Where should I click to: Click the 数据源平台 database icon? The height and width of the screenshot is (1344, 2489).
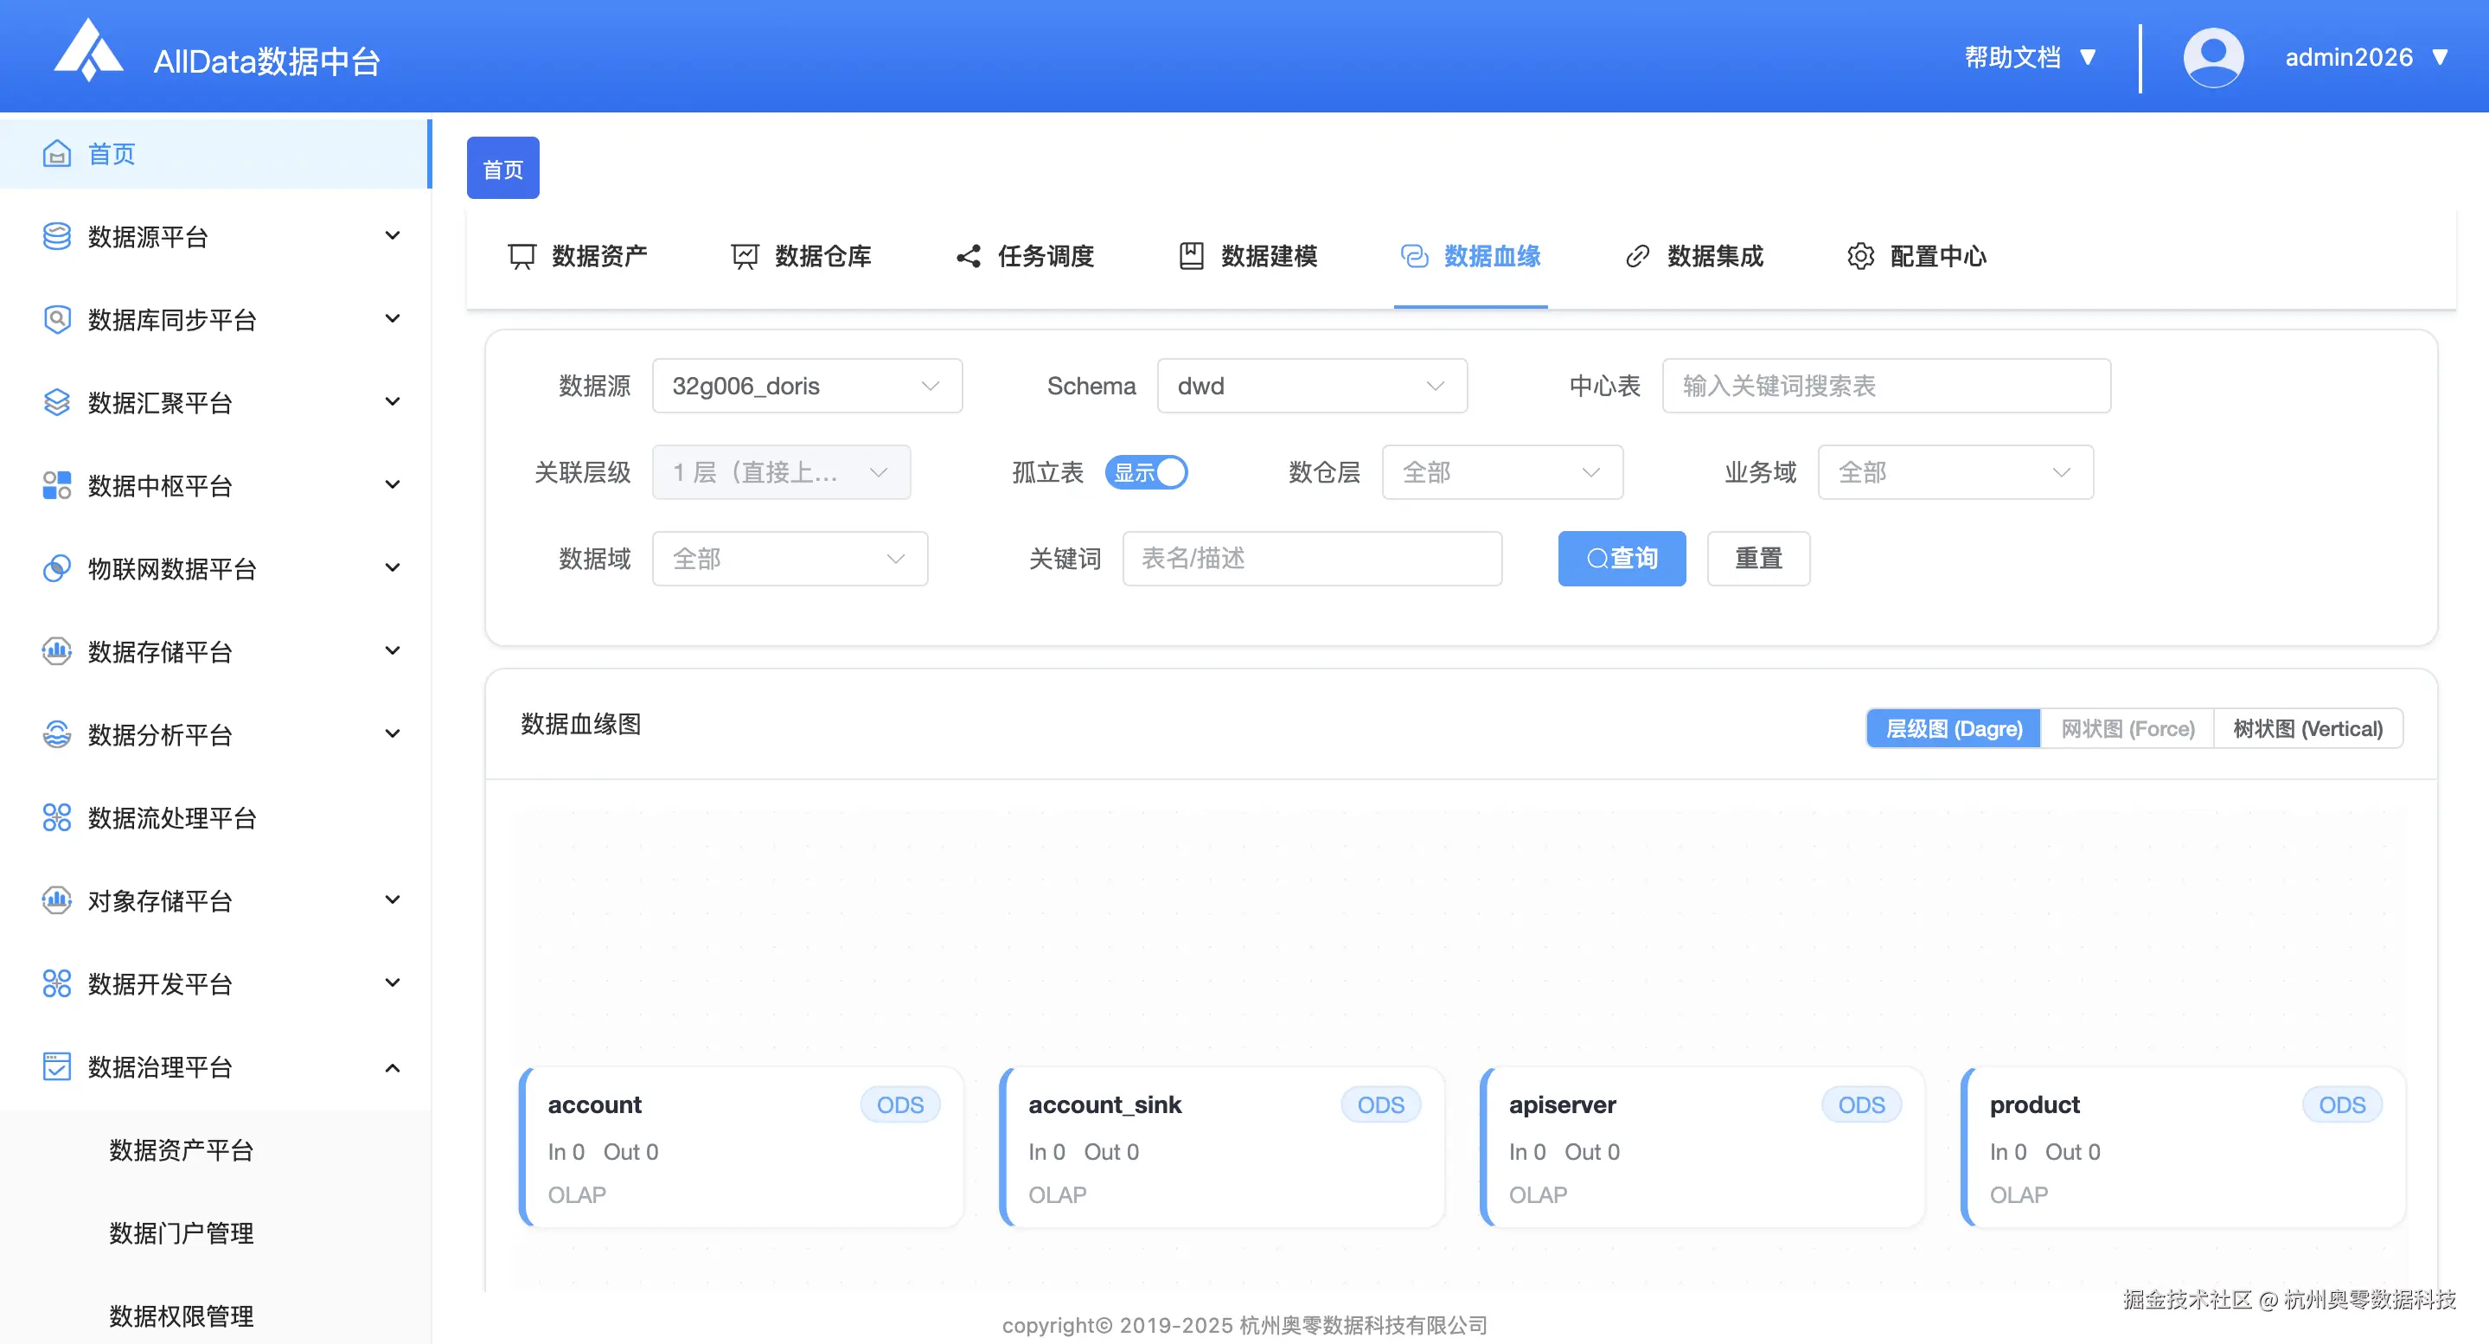56,237
